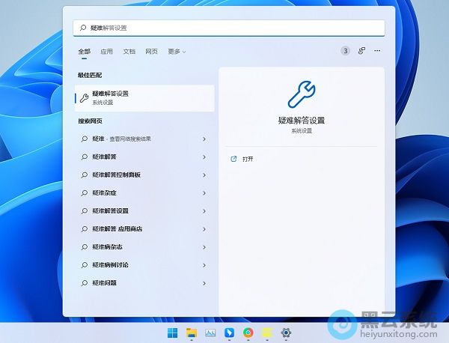Open the account sharing icon next to ellipsis

coord(361,51)
